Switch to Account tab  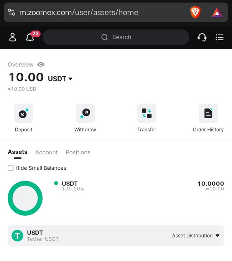[x=46, y=152]
